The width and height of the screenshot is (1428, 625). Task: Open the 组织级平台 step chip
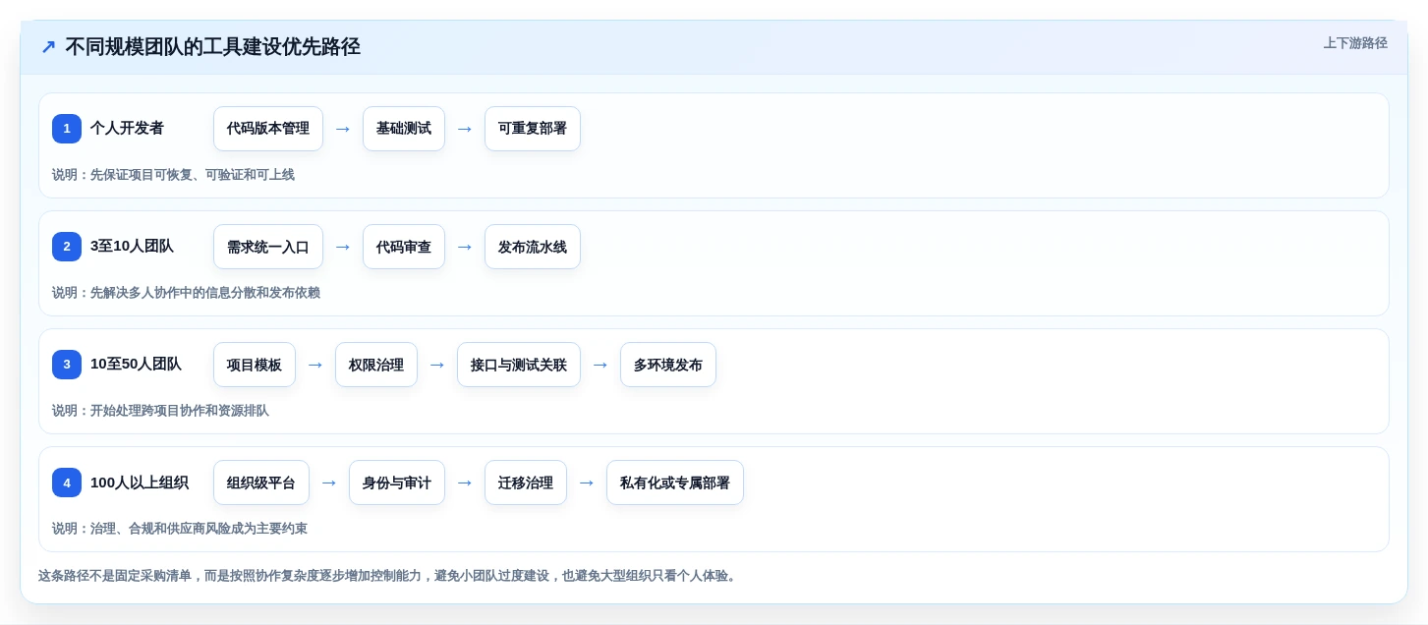(261, 483)
